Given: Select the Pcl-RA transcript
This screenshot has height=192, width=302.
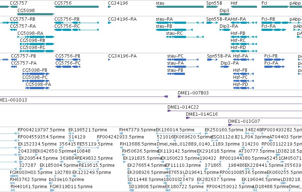Looking at the screenshot, I should pos(274,30).
